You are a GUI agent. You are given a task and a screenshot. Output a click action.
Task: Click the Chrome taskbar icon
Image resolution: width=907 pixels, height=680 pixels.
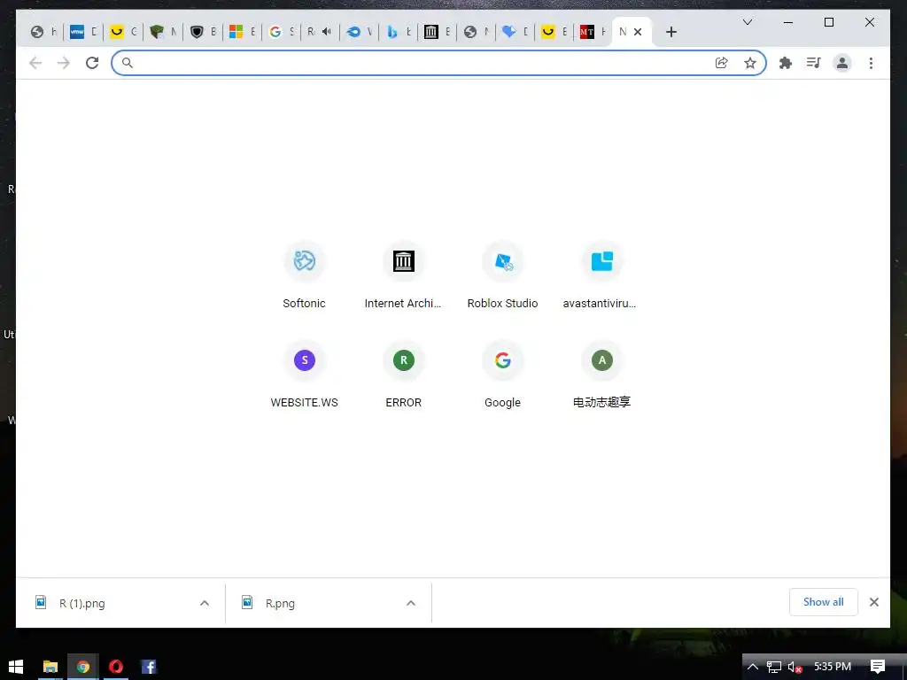click(83, 667)
